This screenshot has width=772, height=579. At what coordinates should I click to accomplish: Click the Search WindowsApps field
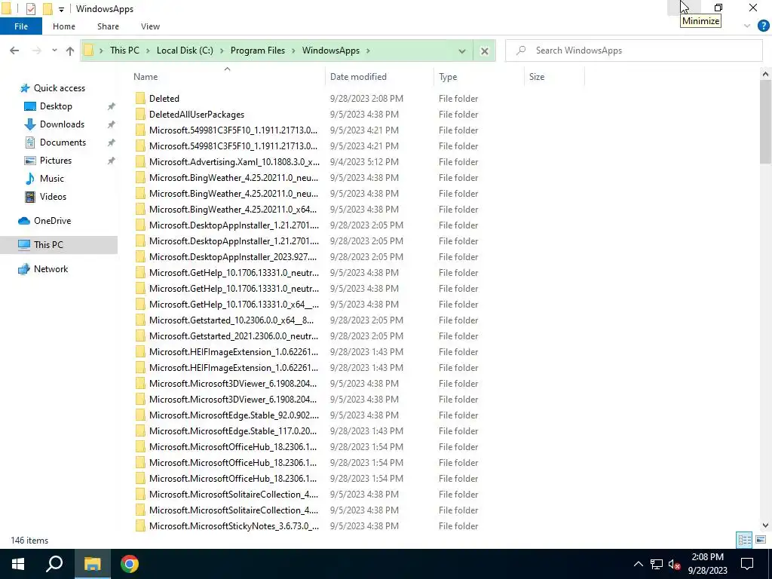coord(634,51)
